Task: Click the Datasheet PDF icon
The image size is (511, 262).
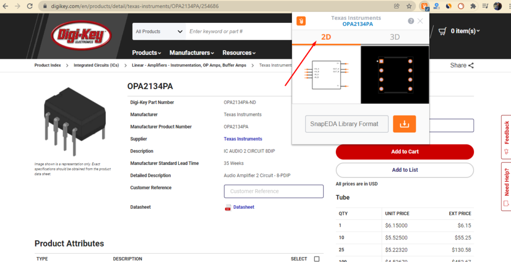Action: [x=228, y=207]
